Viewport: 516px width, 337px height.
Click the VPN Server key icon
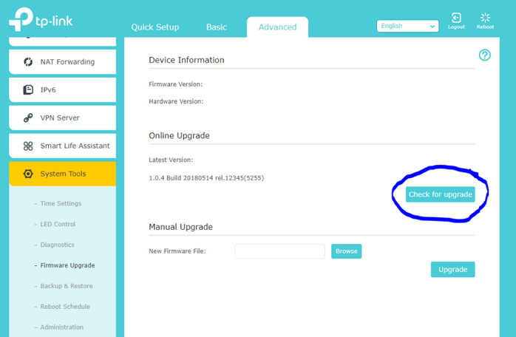pyautogui.click(x=28, y=118)
